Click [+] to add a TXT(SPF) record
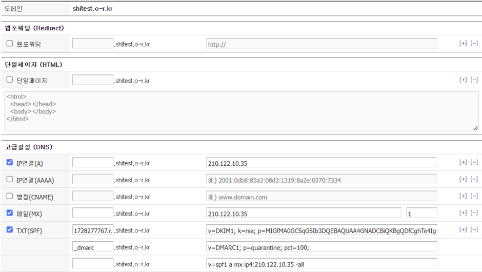 click(x=463, y=230)
